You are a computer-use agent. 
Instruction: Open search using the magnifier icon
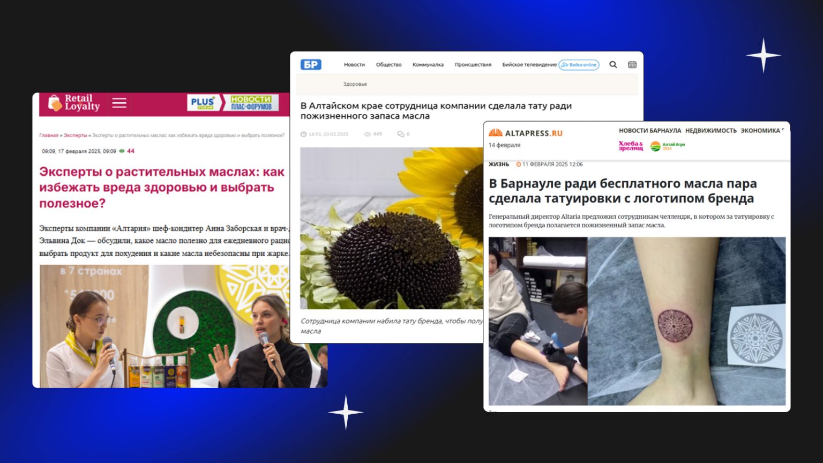pos(613,65)
